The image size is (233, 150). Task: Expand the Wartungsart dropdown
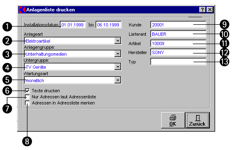(118, 80)
